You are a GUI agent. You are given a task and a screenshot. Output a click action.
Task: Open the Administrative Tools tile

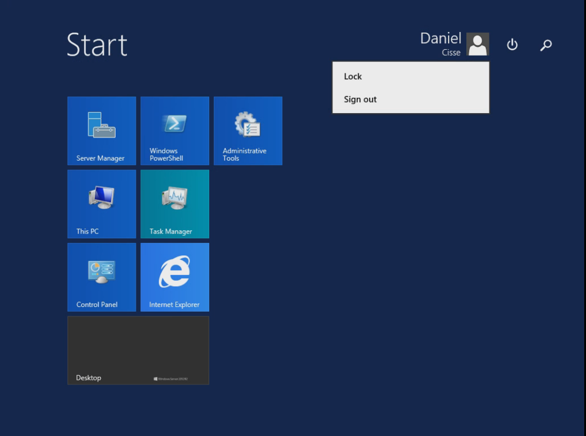(248, 131)
